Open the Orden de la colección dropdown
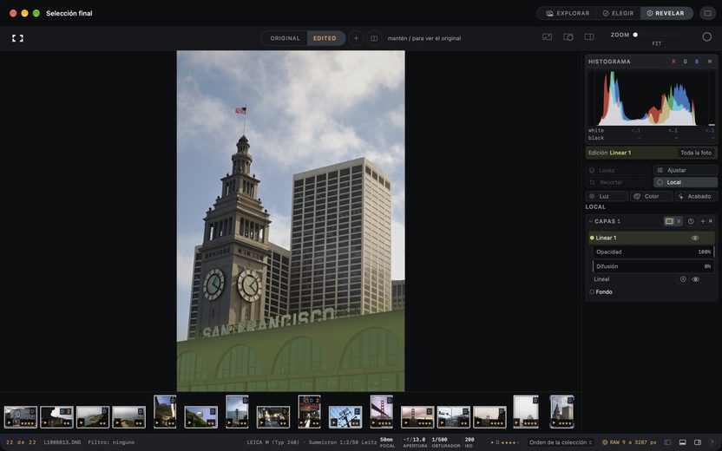 pyautogui.click(x=560, y=442)
